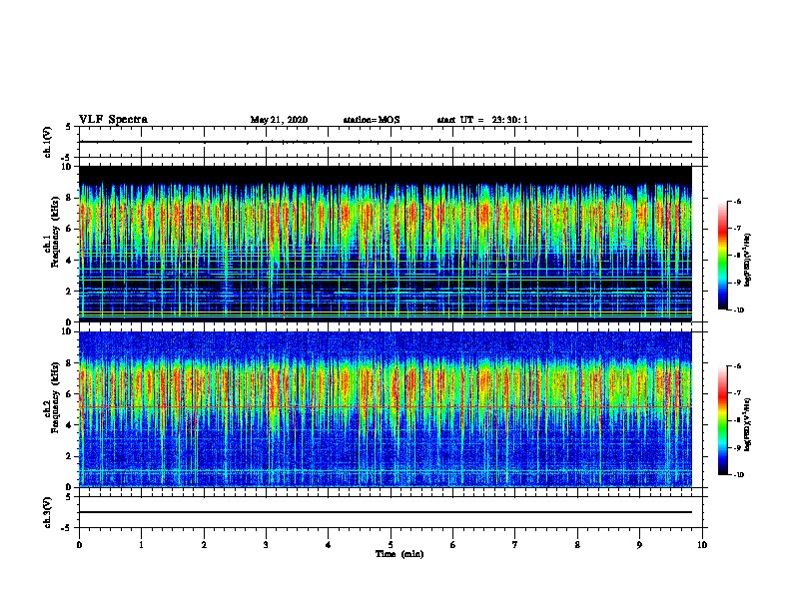Image resolution: width=791 pixels, height=611 pixels.
Task: Click the '8' frequency tick of ch.2 spectrogram
Action: pyautogui.click(x=69, y=363)
